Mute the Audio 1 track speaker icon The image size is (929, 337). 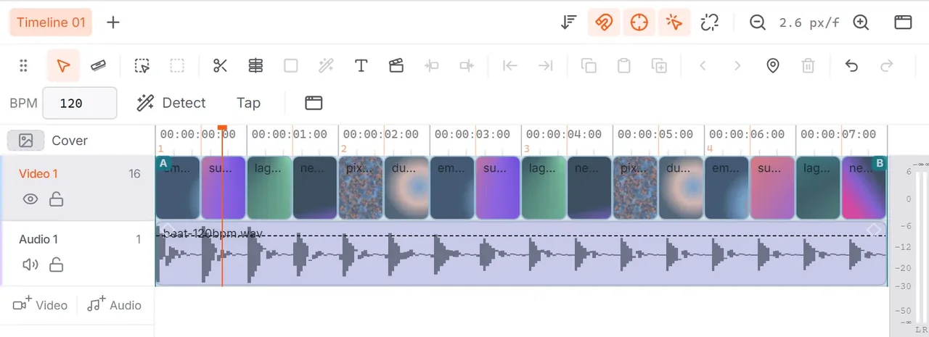point(30,265)
